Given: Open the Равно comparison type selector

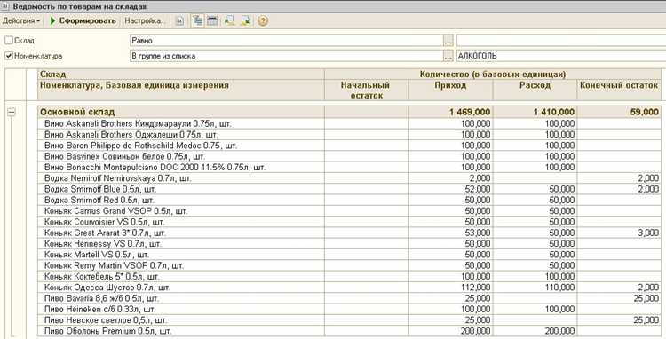Looking at the screenshot, I should click(286, 41).
